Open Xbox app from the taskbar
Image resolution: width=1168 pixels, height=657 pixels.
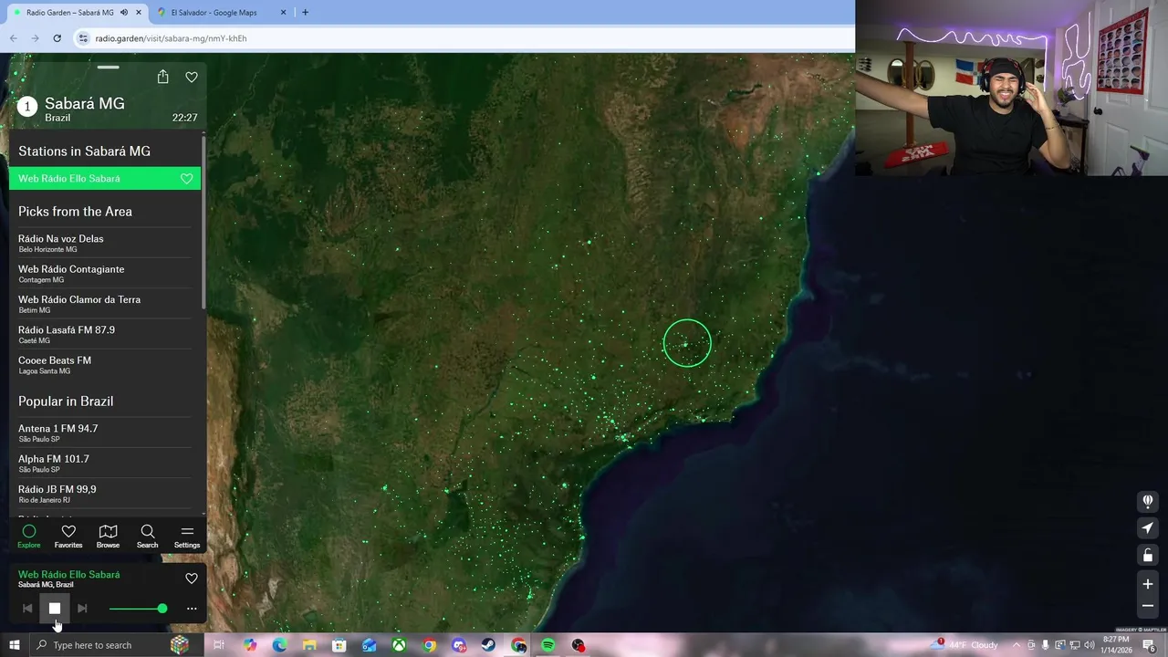pos(399,645)
